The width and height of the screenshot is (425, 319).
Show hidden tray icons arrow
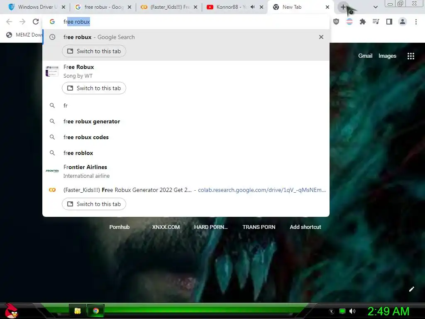332,312
